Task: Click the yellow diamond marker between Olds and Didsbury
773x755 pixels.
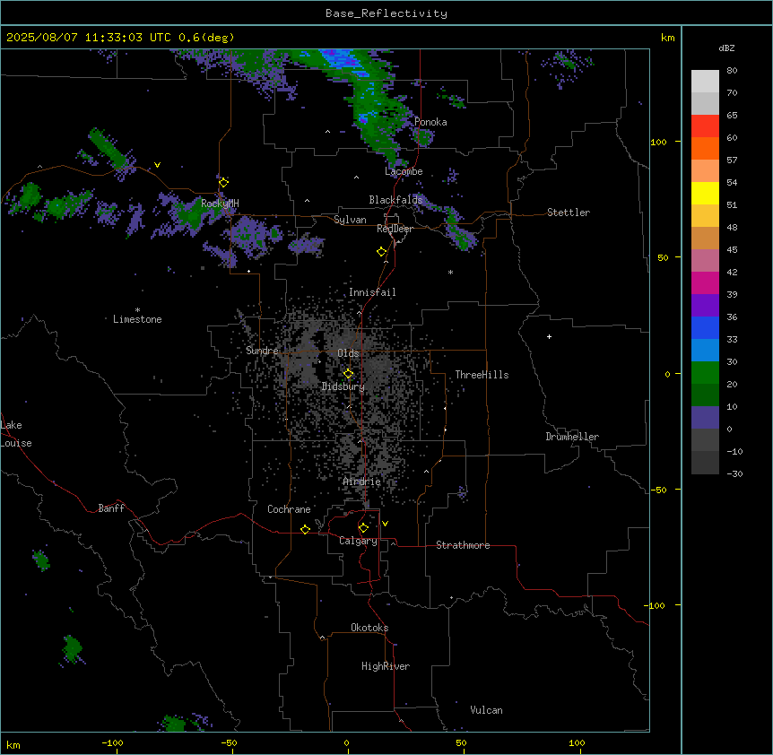Action: (348, 374)
